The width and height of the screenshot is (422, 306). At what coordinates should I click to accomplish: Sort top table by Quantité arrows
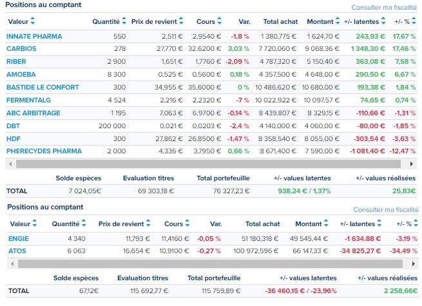(x=124, y=21)
